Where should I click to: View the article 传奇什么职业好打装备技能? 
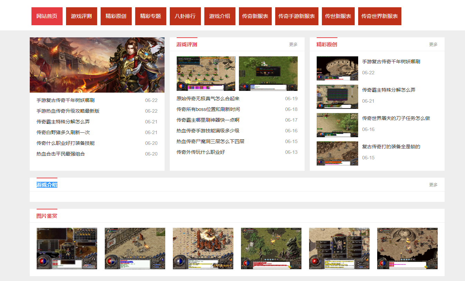pos(66,143)
